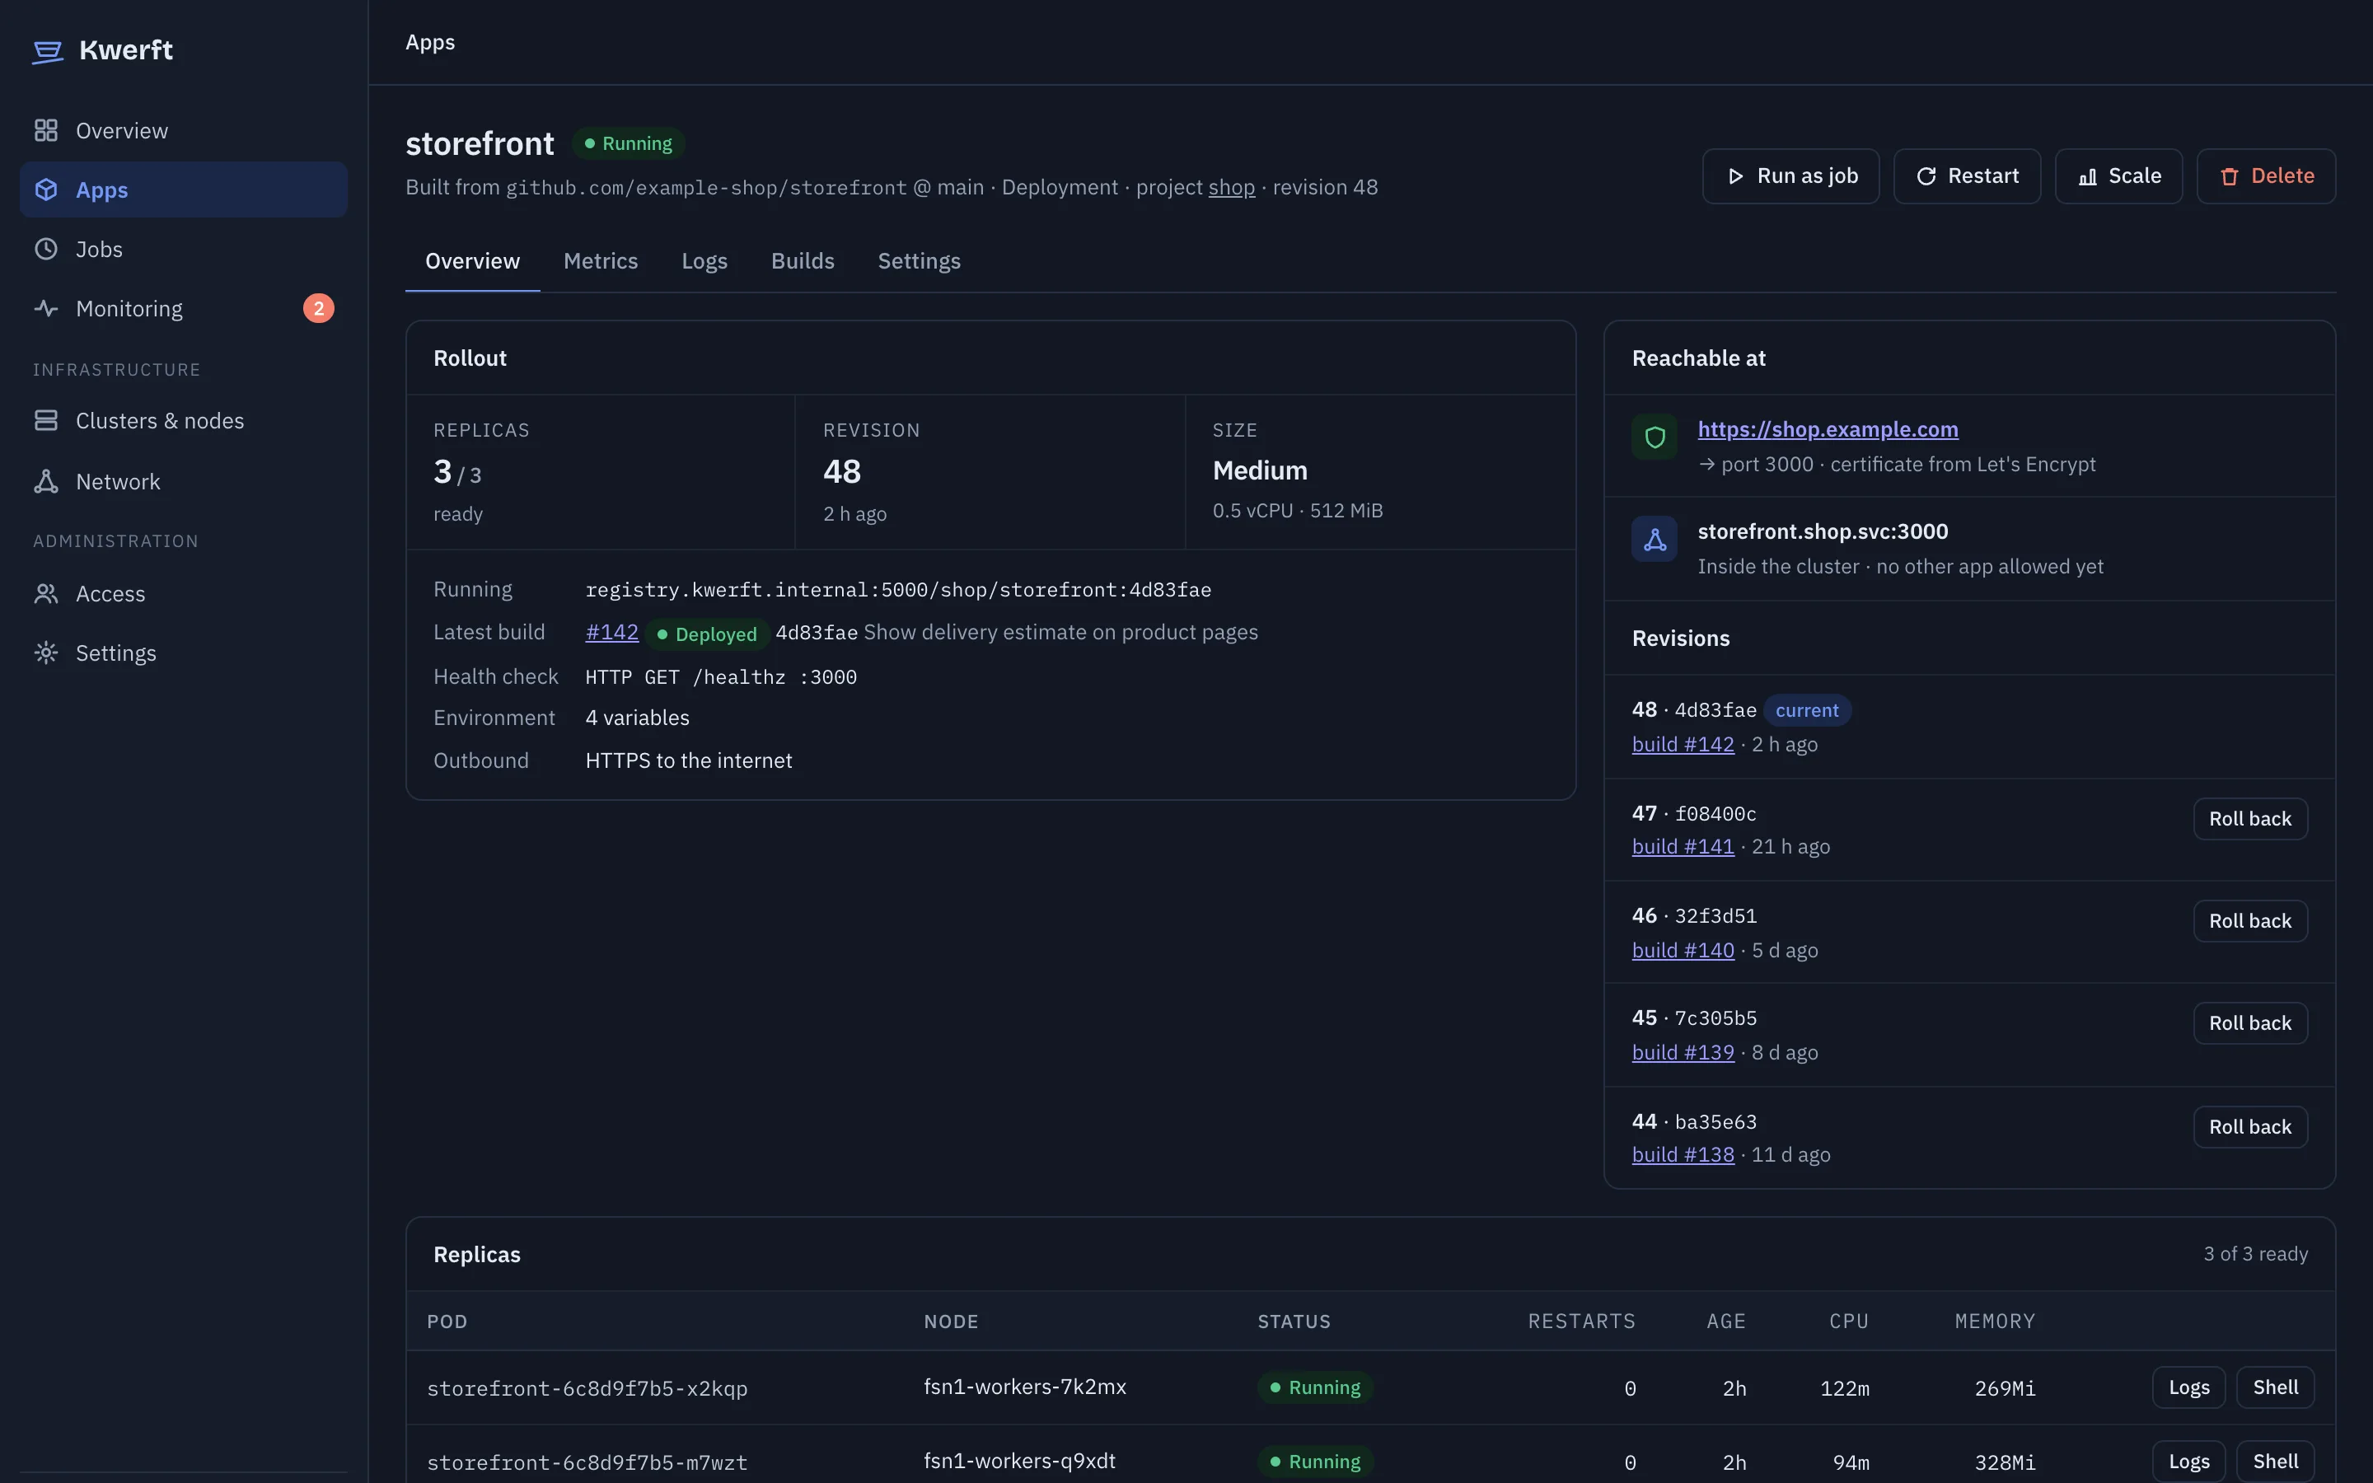Click the blue cluster network icon beside storefront.shop.svc
Image resolution: width=2373 pixels, height=1483 pixels.
[1655, 540]
